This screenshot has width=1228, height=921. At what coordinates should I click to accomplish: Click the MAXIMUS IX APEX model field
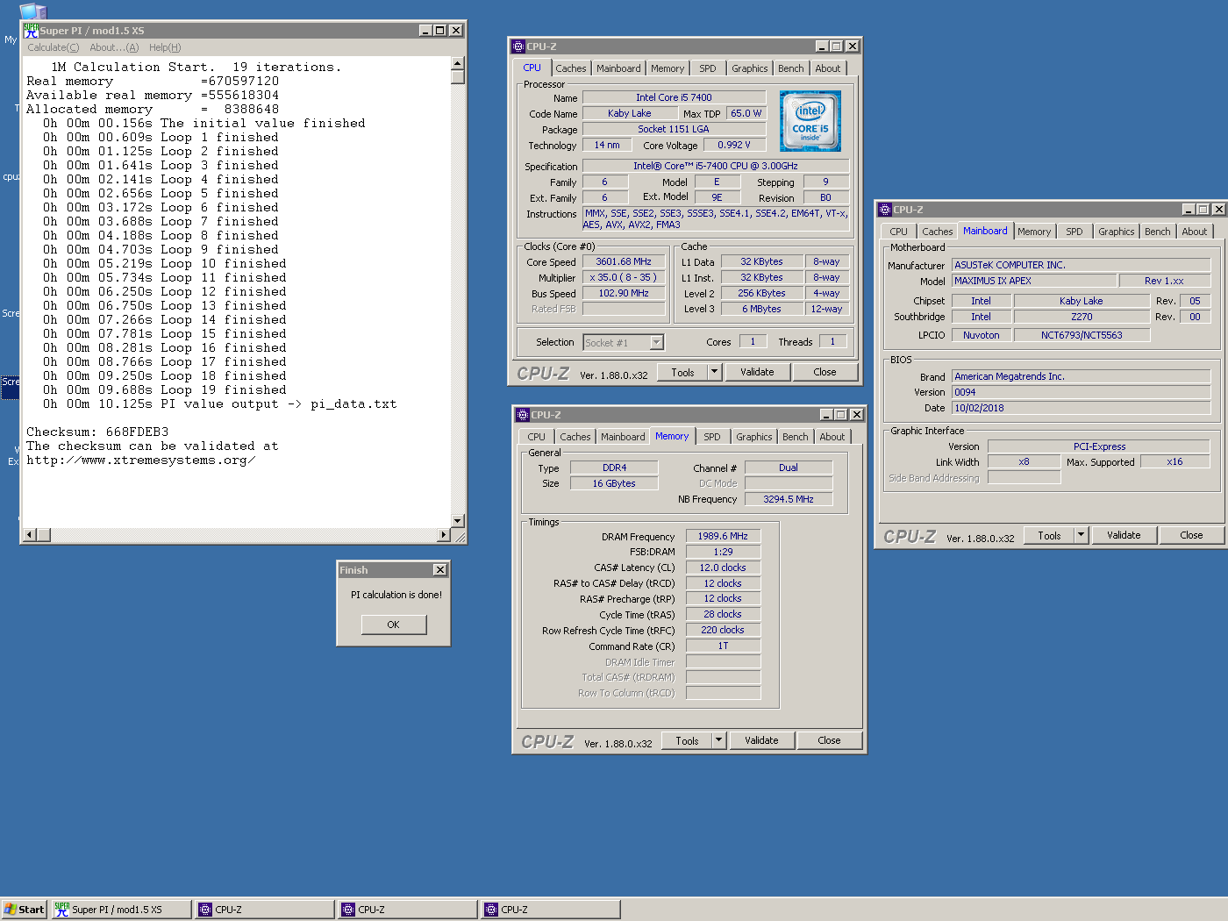click(x=1034, y=281)
